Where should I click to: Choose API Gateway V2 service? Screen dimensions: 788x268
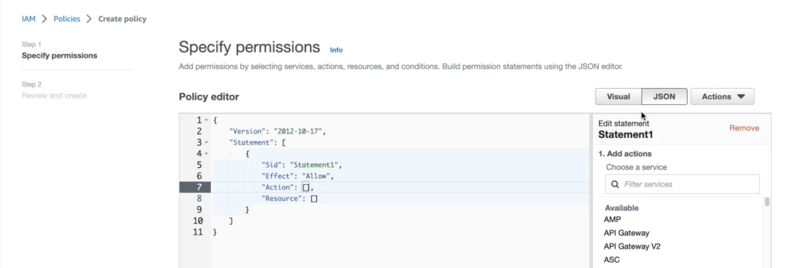[x=632, y=246]
